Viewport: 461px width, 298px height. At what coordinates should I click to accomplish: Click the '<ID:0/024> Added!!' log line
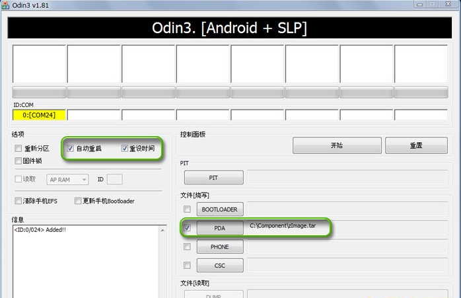[40, 230]
